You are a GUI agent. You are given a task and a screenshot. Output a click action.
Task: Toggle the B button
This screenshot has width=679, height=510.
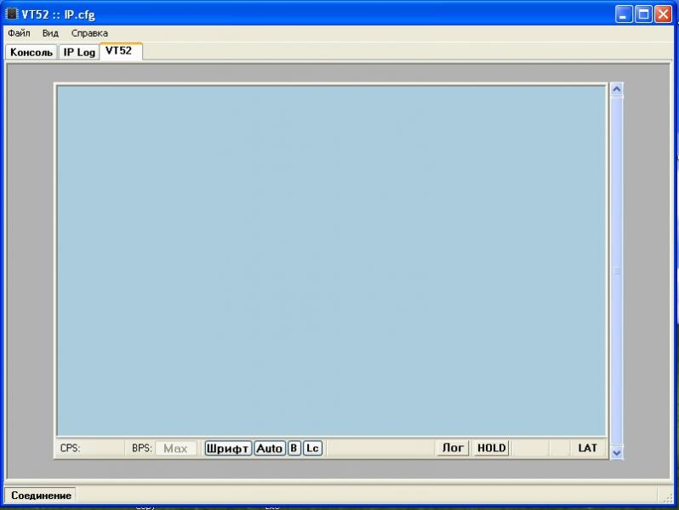click(x=294, y=448)
